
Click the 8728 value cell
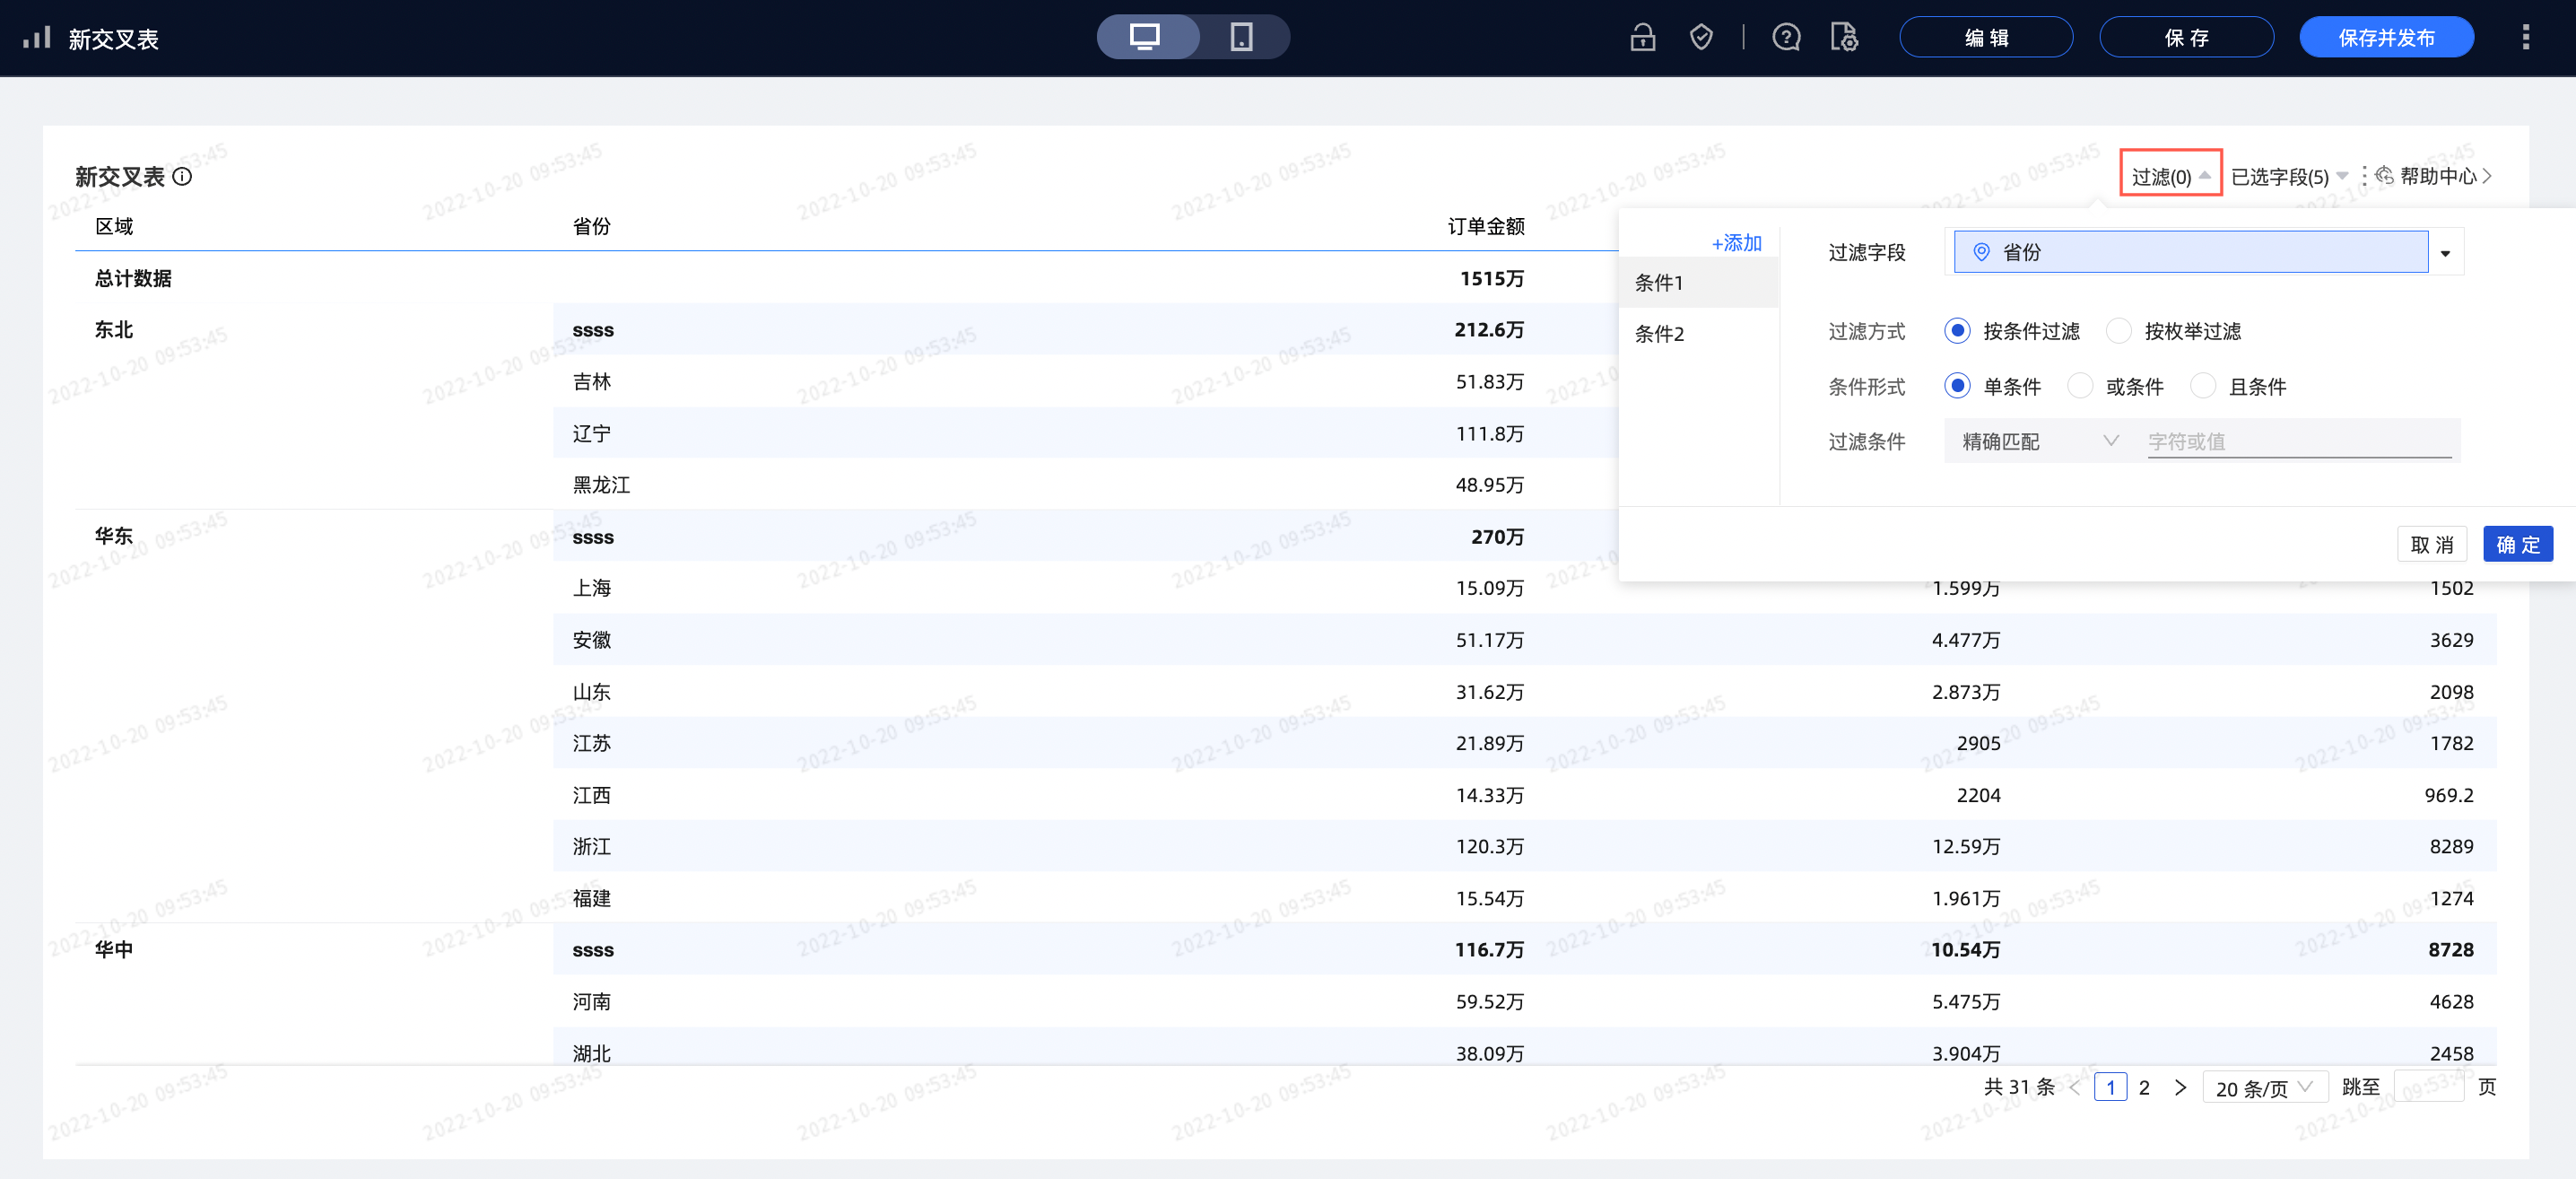pyautogui.click(x=2451, y=950)
